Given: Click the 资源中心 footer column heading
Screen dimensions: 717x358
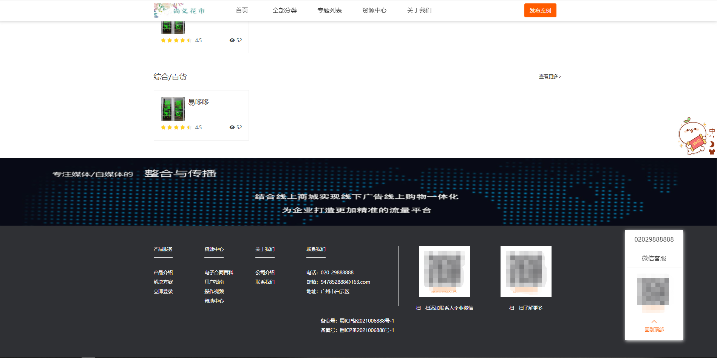Looking at the screenshot, I should click(x=214, y=249).
